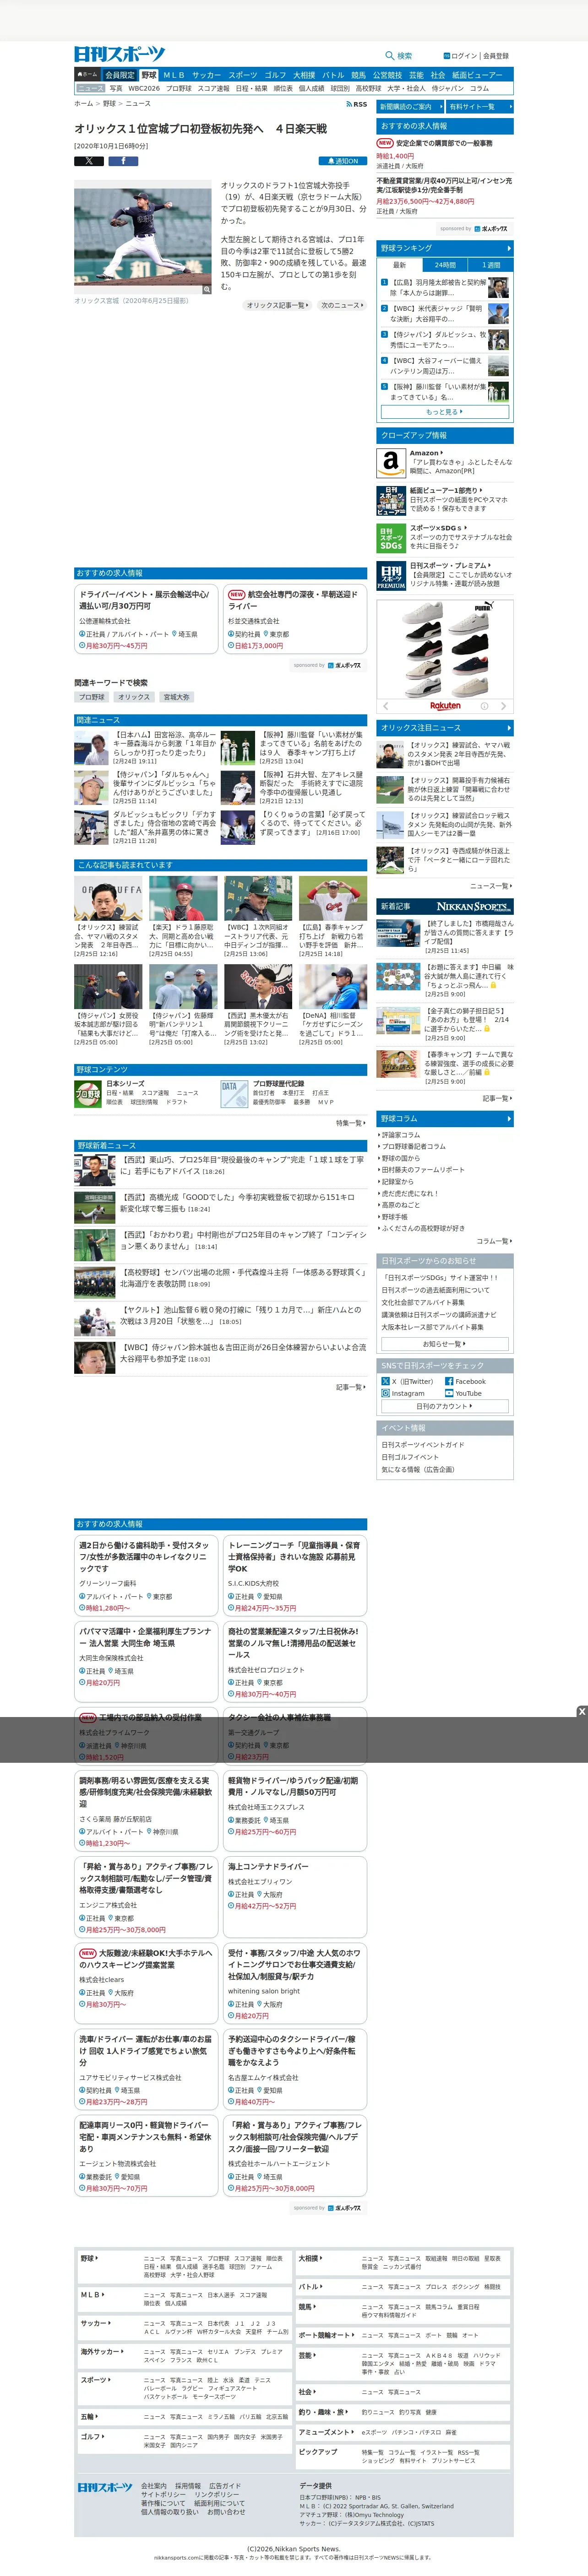Open the Instagram SNS icon link
This screenshot has width=588, height=2576.
point(385,1393)
